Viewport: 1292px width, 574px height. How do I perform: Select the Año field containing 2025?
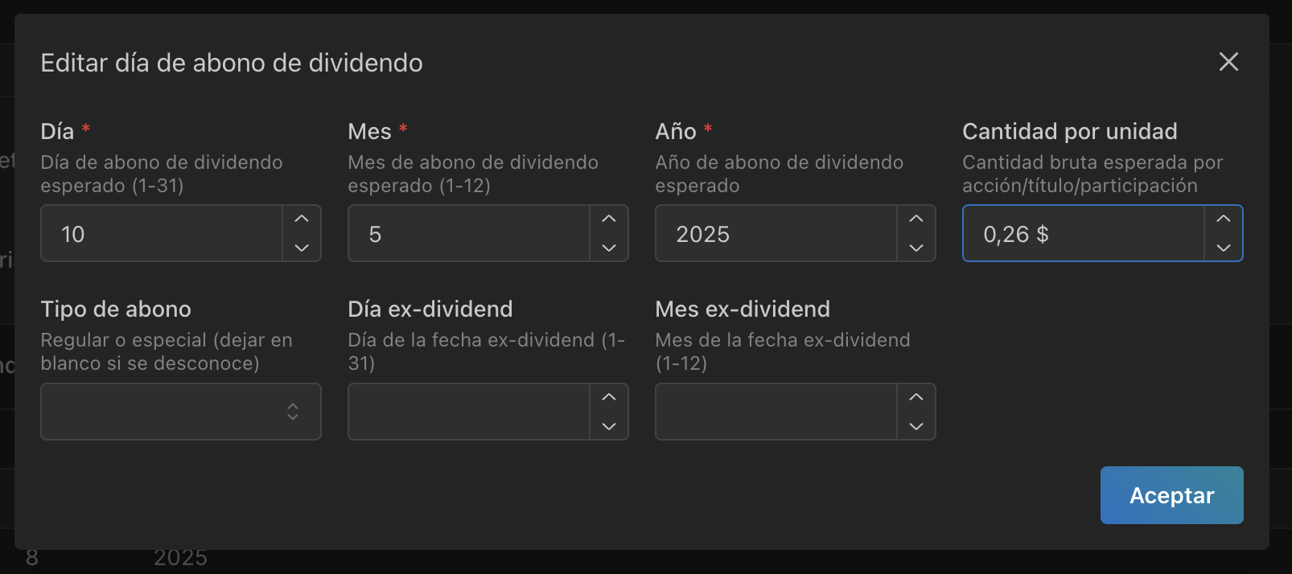pos(776,233)
